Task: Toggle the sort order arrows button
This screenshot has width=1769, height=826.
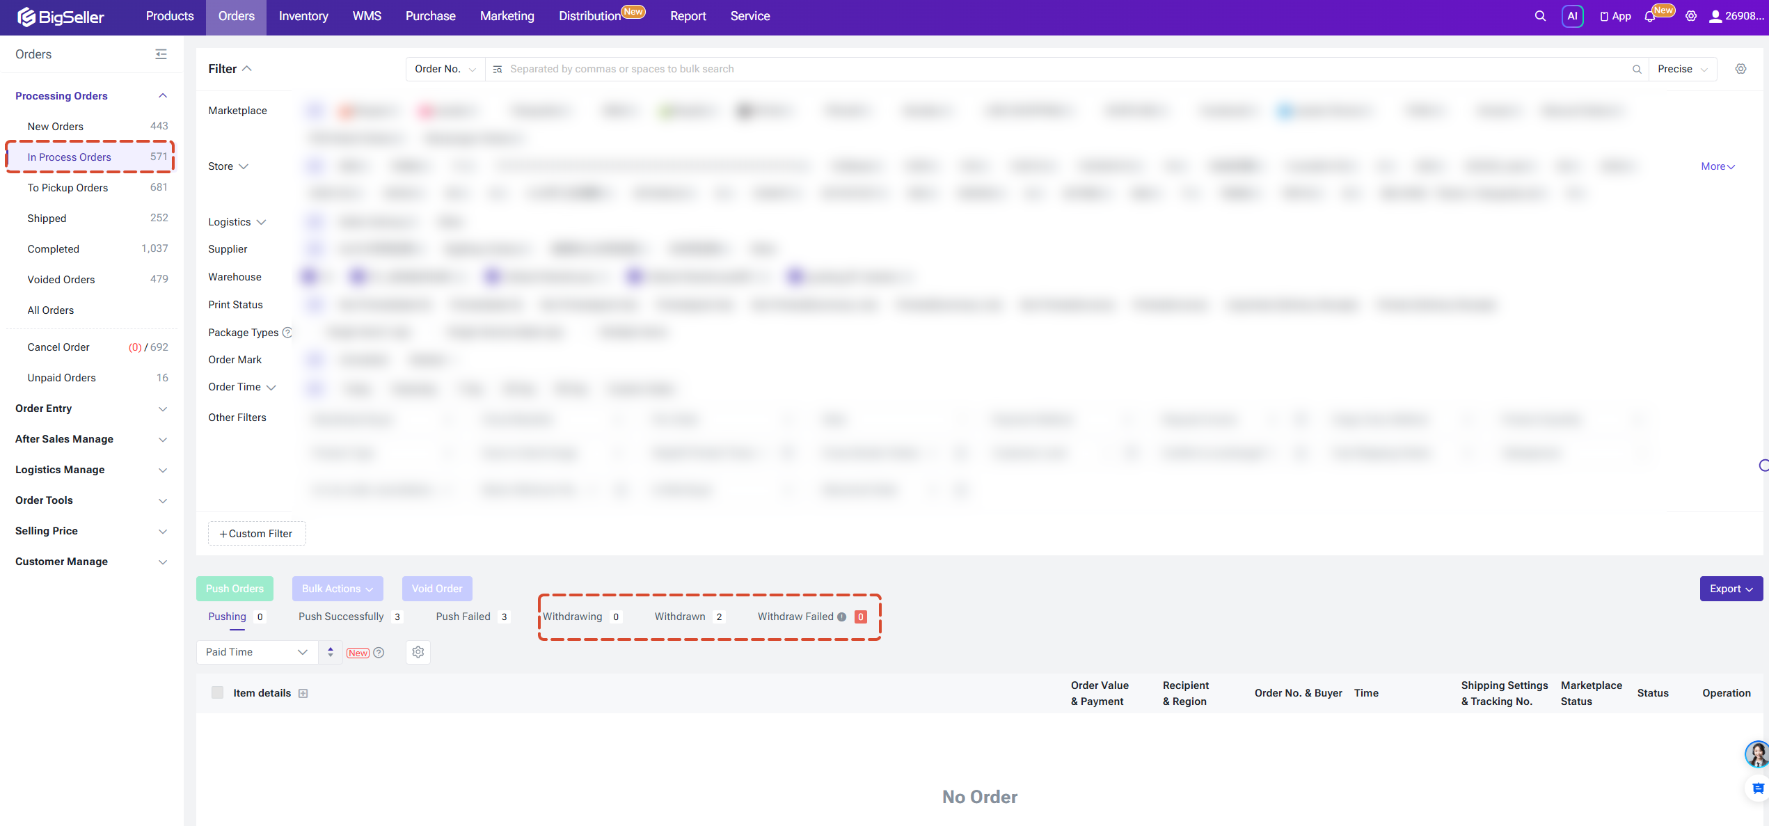Action: [x=331, y=652]
